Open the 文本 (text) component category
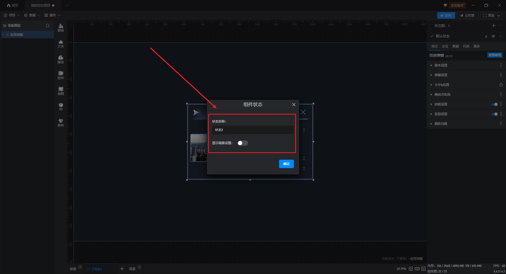Screen dimensions: 506x274 pyautogui.click(x=61, y=43)
